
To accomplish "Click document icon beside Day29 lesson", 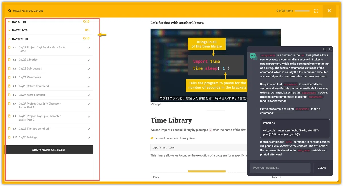I will [x=9, y=129].
